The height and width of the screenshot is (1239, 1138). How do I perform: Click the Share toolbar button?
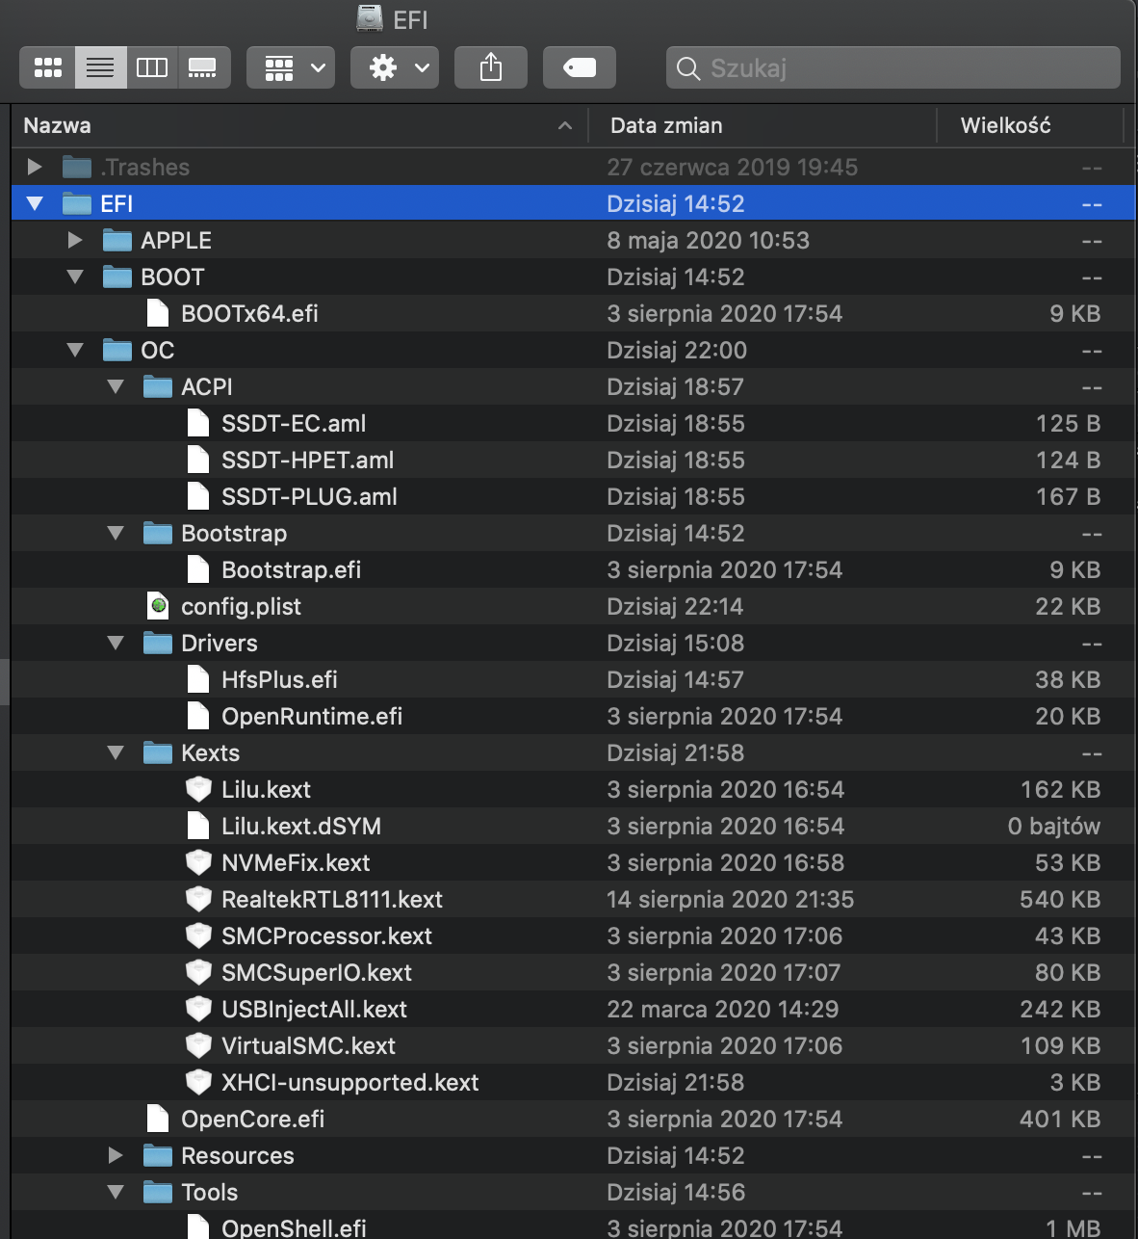click(491, 67)
